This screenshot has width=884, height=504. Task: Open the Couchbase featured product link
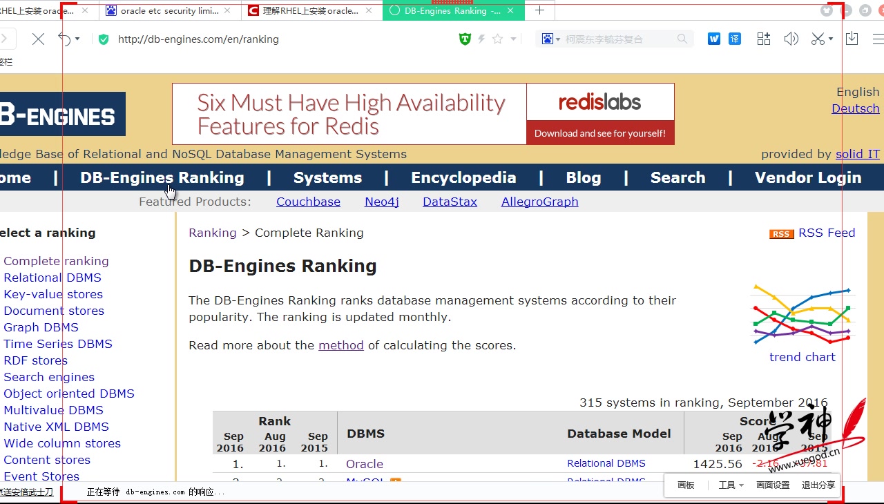(308, 202)
